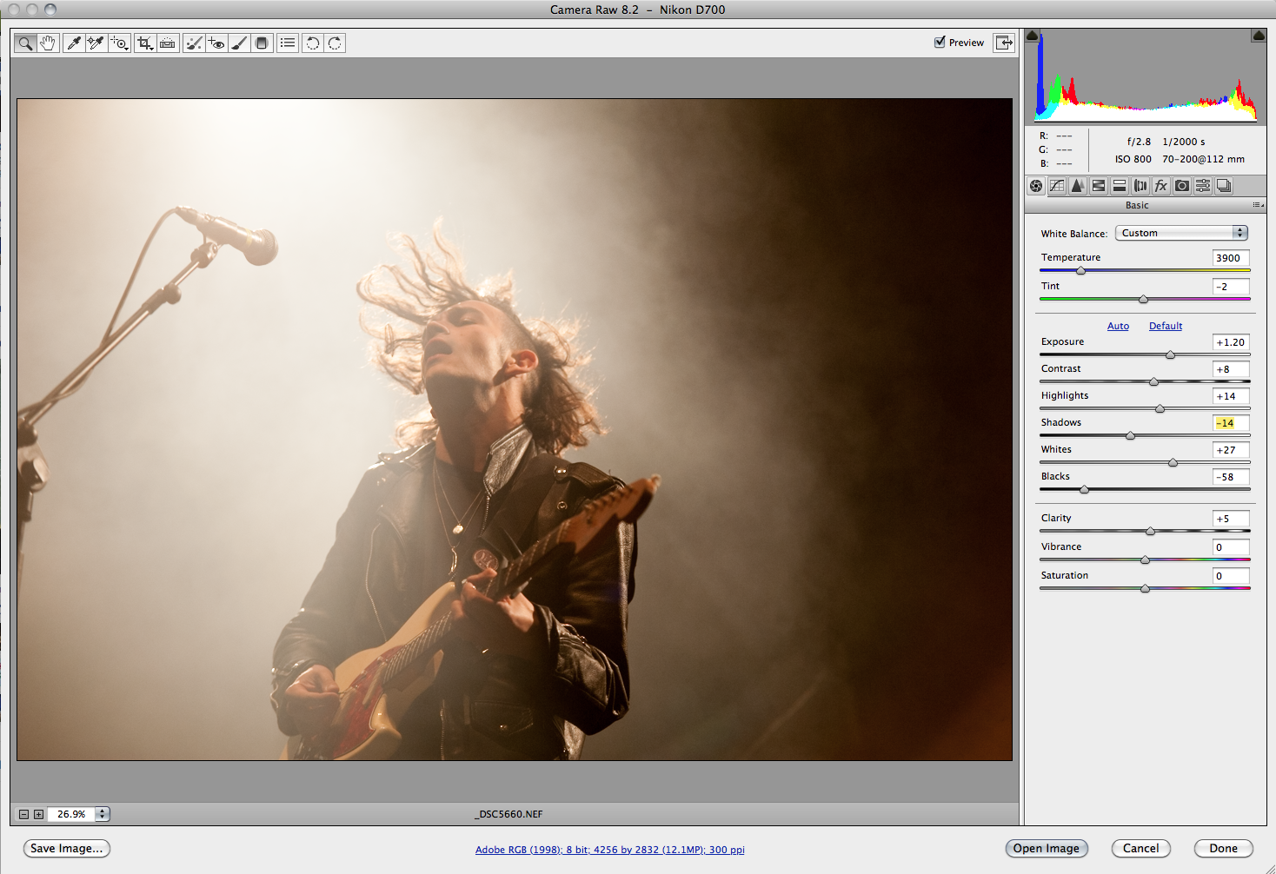Select the Graduated Filter tool
Screen dimensions: 1276x874
click(x=262, y=43)
